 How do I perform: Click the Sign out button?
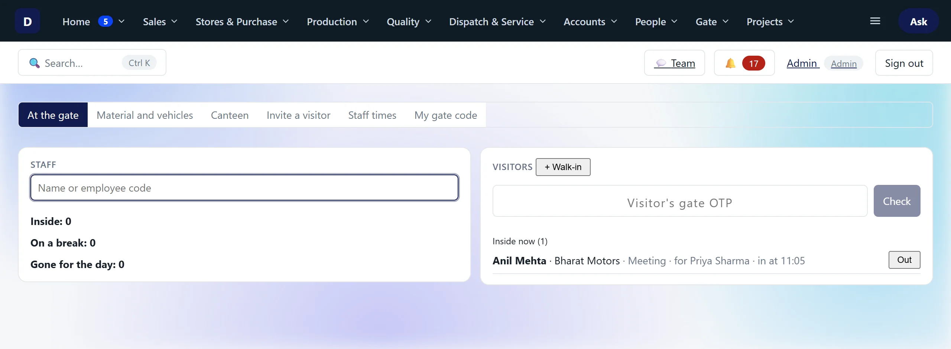(x=904, y=63)
